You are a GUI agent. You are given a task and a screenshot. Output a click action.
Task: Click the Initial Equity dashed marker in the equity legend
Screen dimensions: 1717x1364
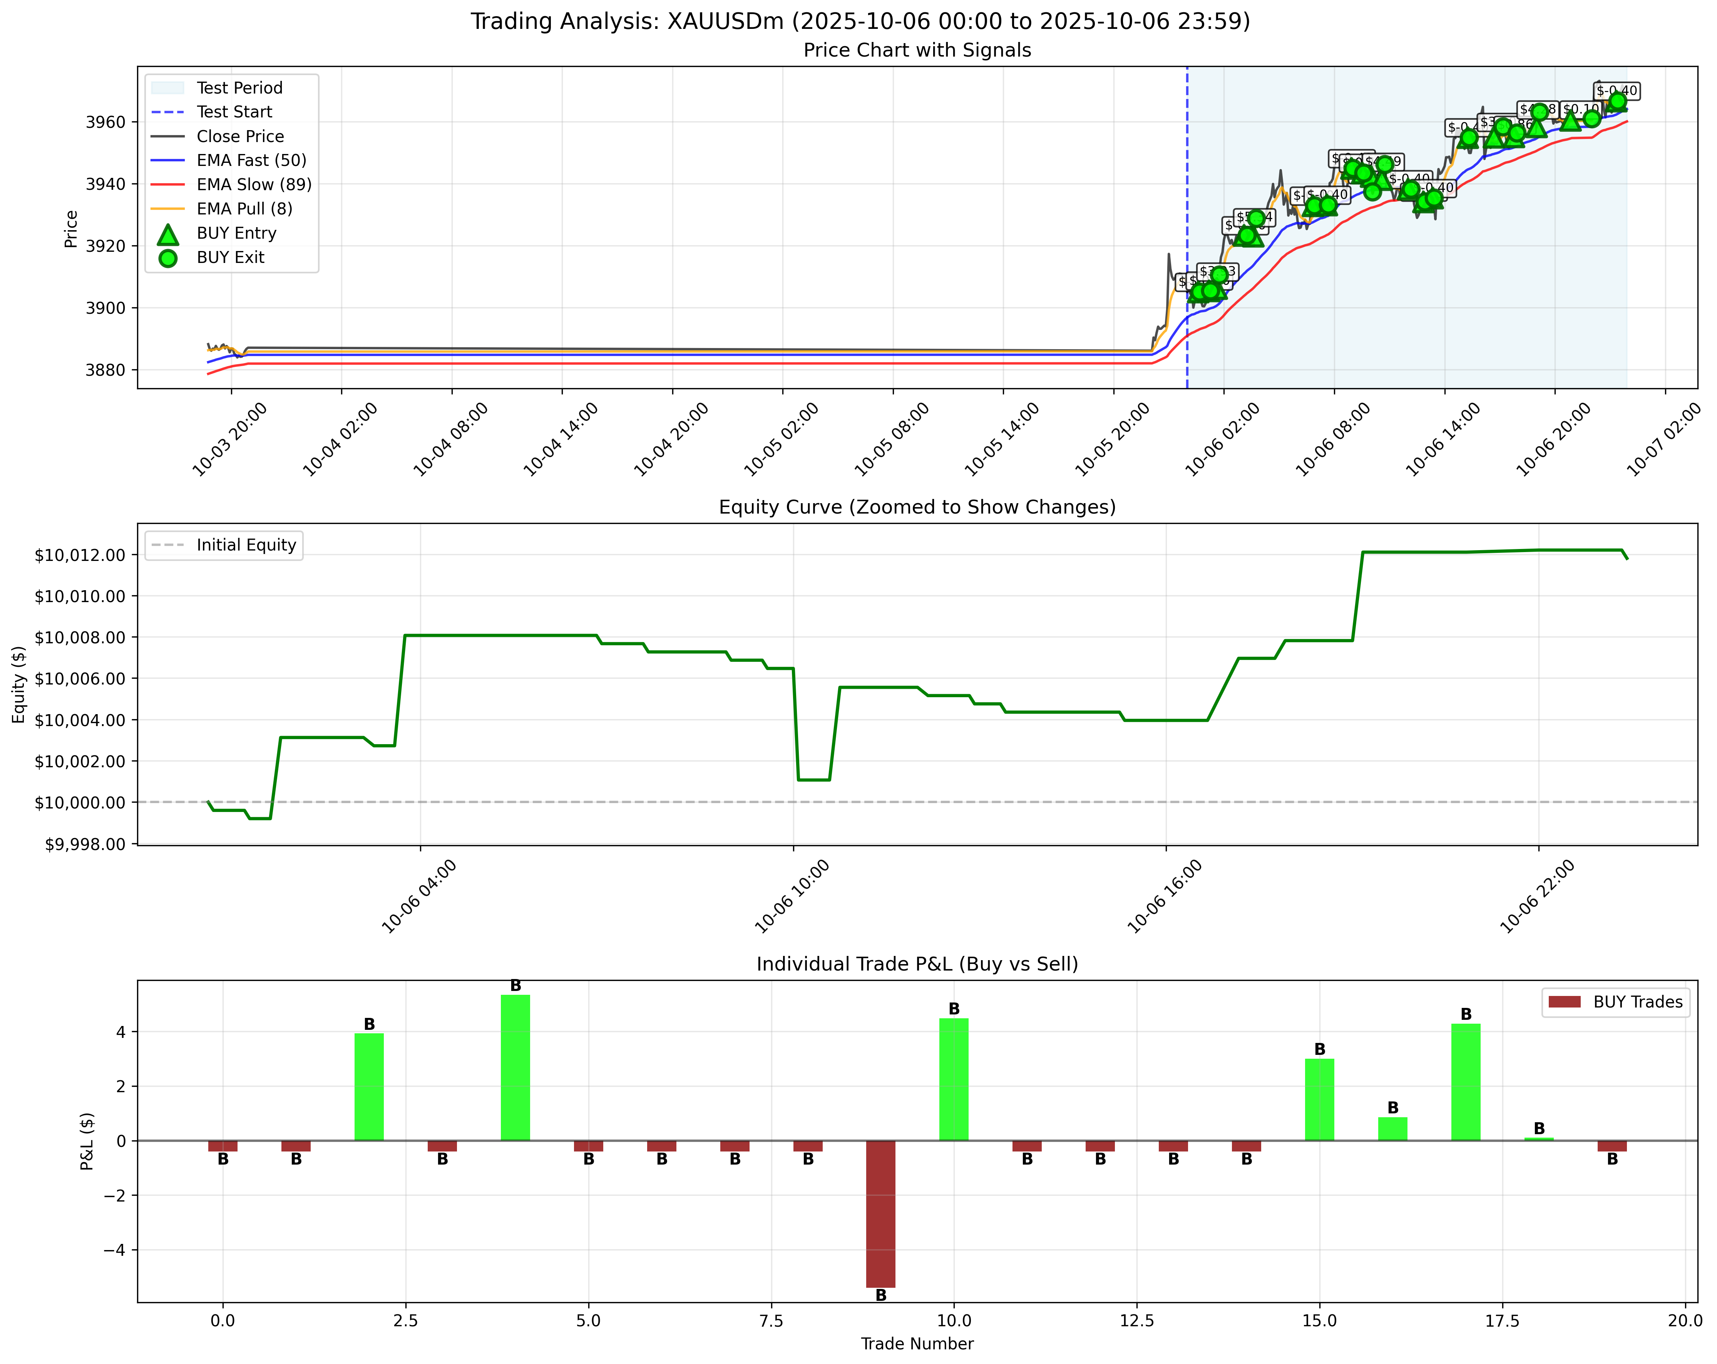167,545
